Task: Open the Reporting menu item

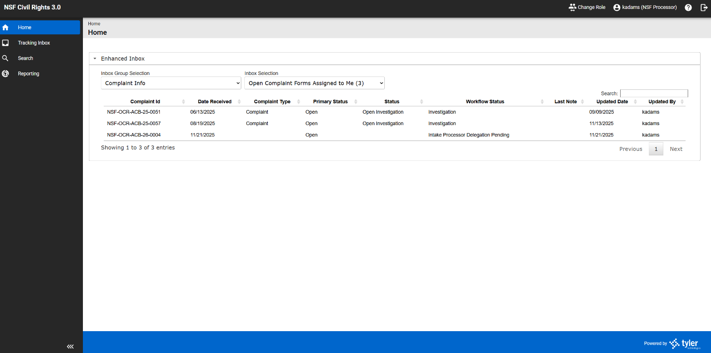Action: 28,74
